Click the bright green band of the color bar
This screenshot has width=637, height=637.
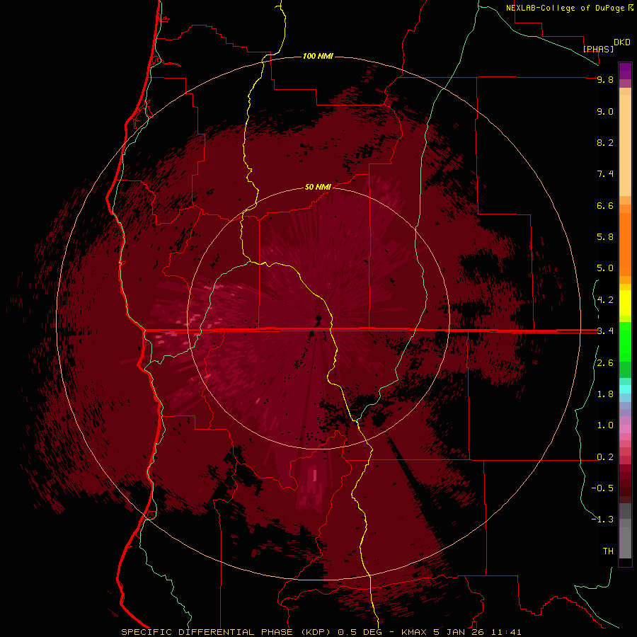[x=625, y=341]
